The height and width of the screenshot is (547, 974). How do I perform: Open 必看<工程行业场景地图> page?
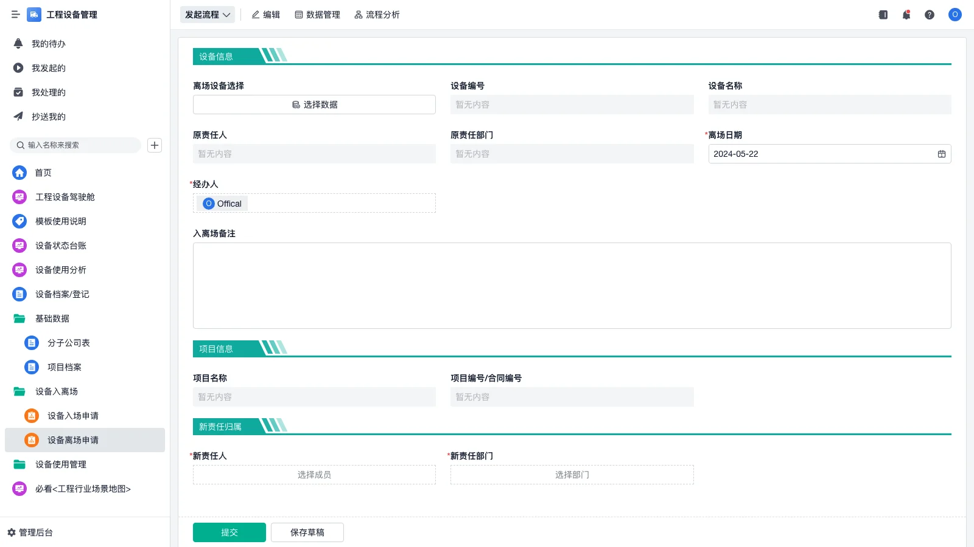click(x=85, y=489)
